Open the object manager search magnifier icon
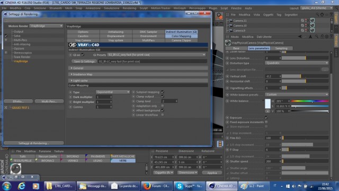This screenshot has height=191, width=339. pyautogui.click(x=317, y=14)
